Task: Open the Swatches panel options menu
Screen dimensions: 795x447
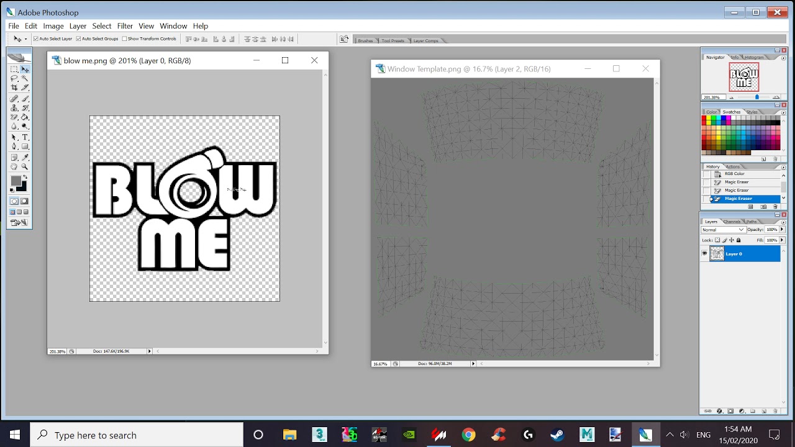Action: point(783,112)
